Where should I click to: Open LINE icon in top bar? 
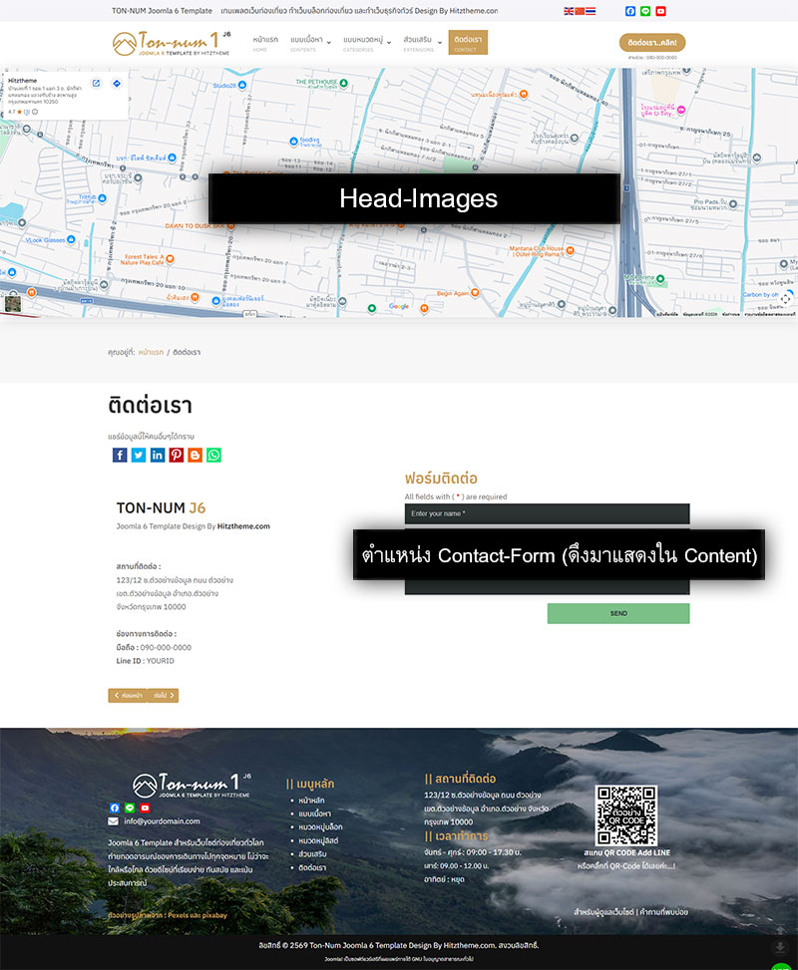pos(645,11)
